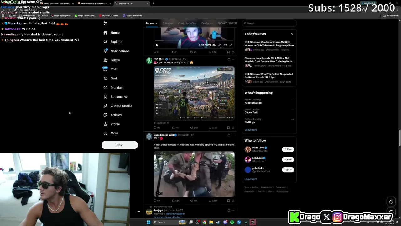Viewport: 401px width, 226px height.
Task: Open video settings gear icon
Action: 220,45
